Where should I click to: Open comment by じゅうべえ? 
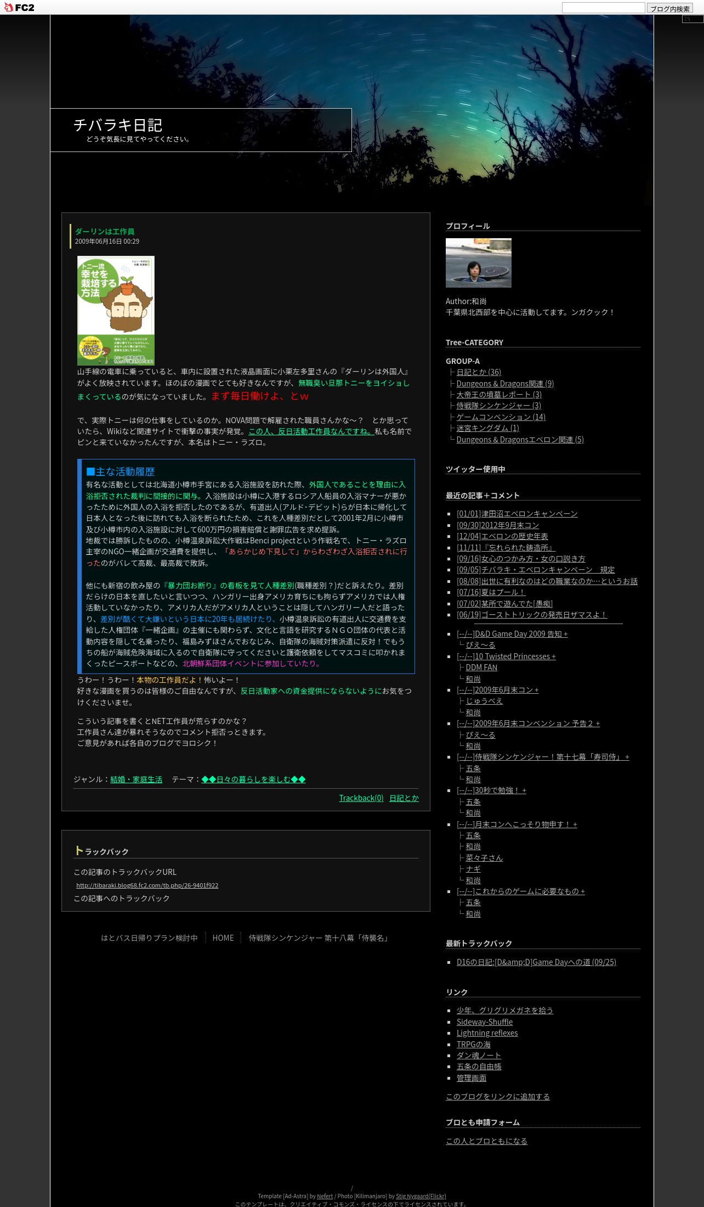click(x=484, y=701)
